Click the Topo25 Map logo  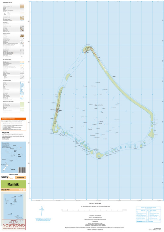click(x=7, y=177)
